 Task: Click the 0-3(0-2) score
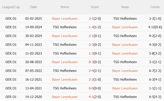[x=95, y=62]
